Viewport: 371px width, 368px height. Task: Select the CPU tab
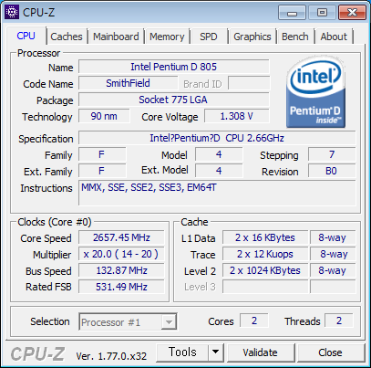[26, 36]
